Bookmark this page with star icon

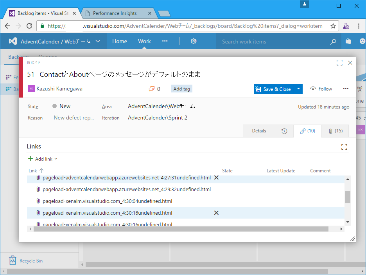[333, 26]
